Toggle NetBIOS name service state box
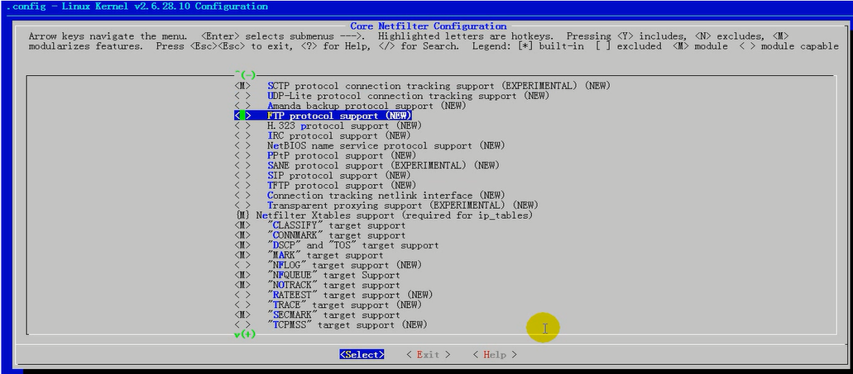 click(x=242, y=146)
